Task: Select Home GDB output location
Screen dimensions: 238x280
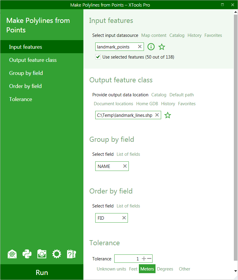Action: [147, 104]
